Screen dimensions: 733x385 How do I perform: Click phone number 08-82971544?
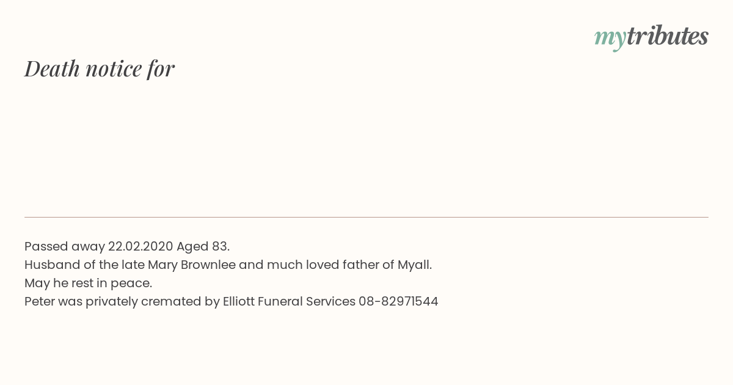pos(398,301)
